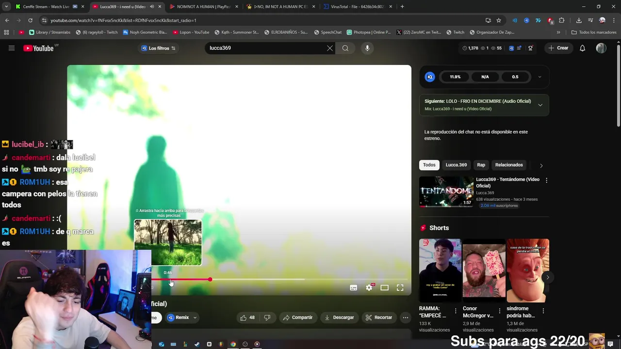The height and width of the screenshot is (349, 621).
Task: Open the Tentándome video thumbnail
Action: click(446, 191)
